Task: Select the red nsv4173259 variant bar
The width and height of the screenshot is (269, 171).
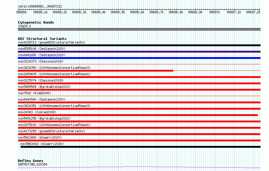Action: (x=139, y=134)
